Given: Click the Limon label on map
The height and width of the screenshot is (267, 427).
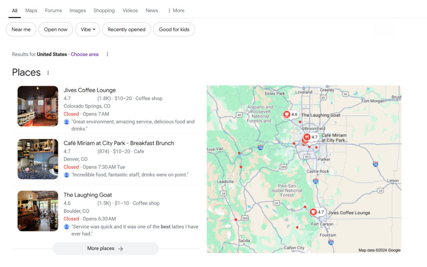Looking at the screenshot, I should point(393,180).
